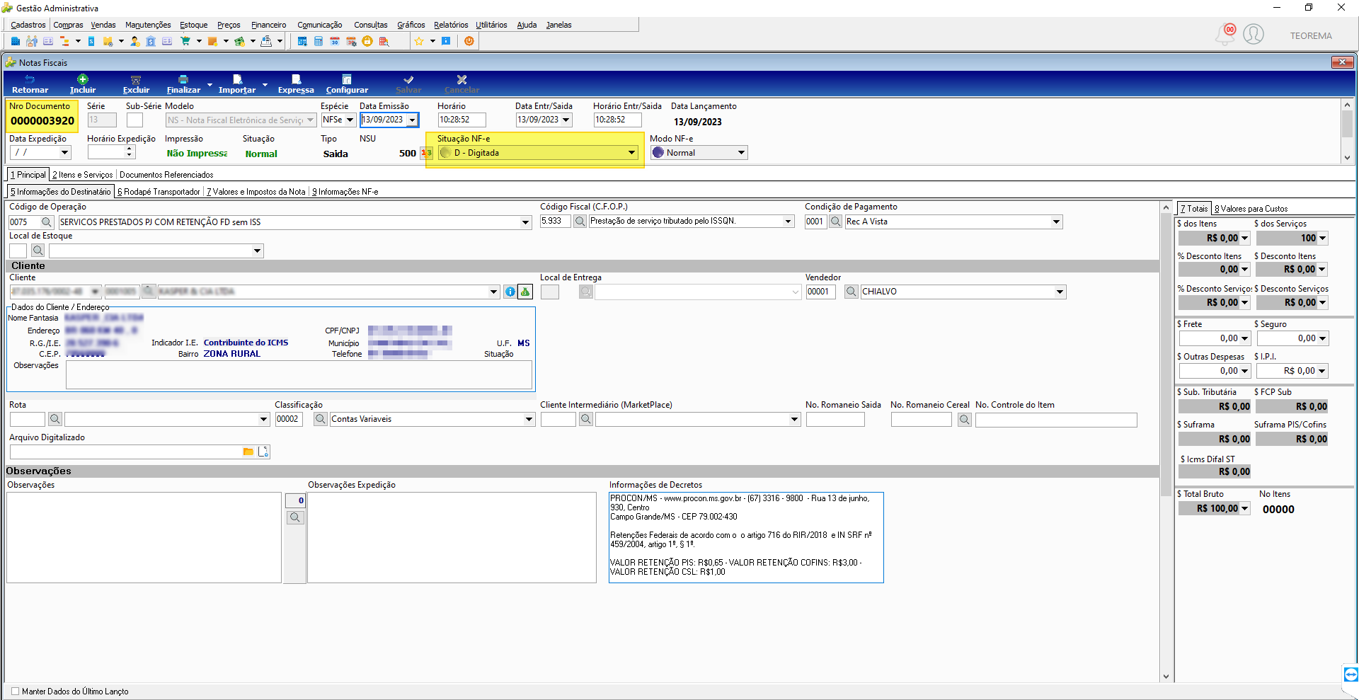Expand the Classificação Contas Variaveis dropdown
This screenshot has height=700, width=1359.
(528, 419)
